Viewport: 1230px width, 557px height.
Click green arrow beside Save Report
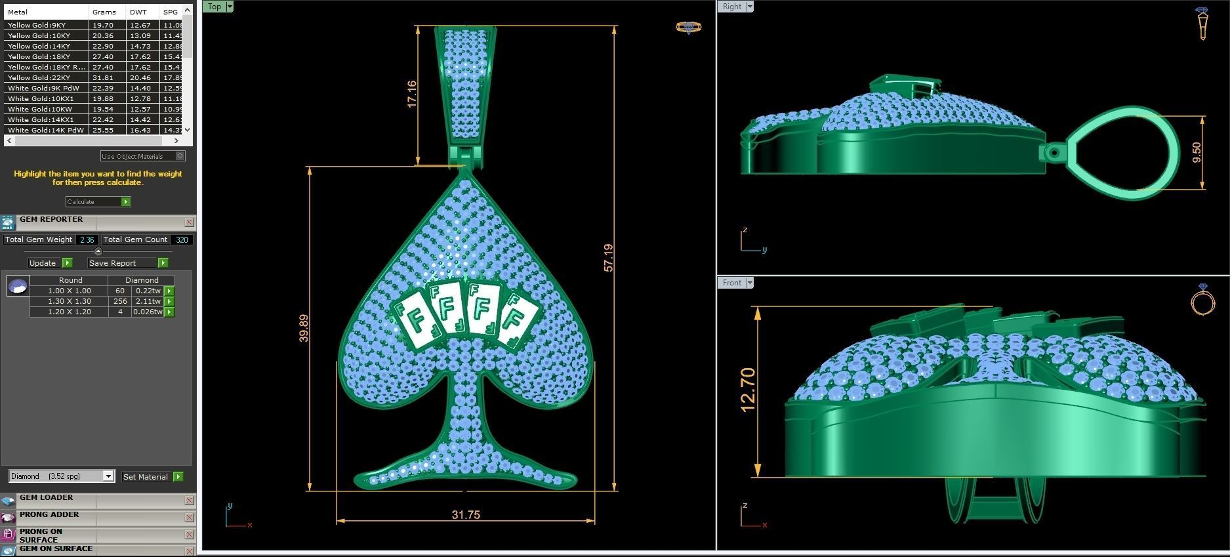(x=163, y=262)
